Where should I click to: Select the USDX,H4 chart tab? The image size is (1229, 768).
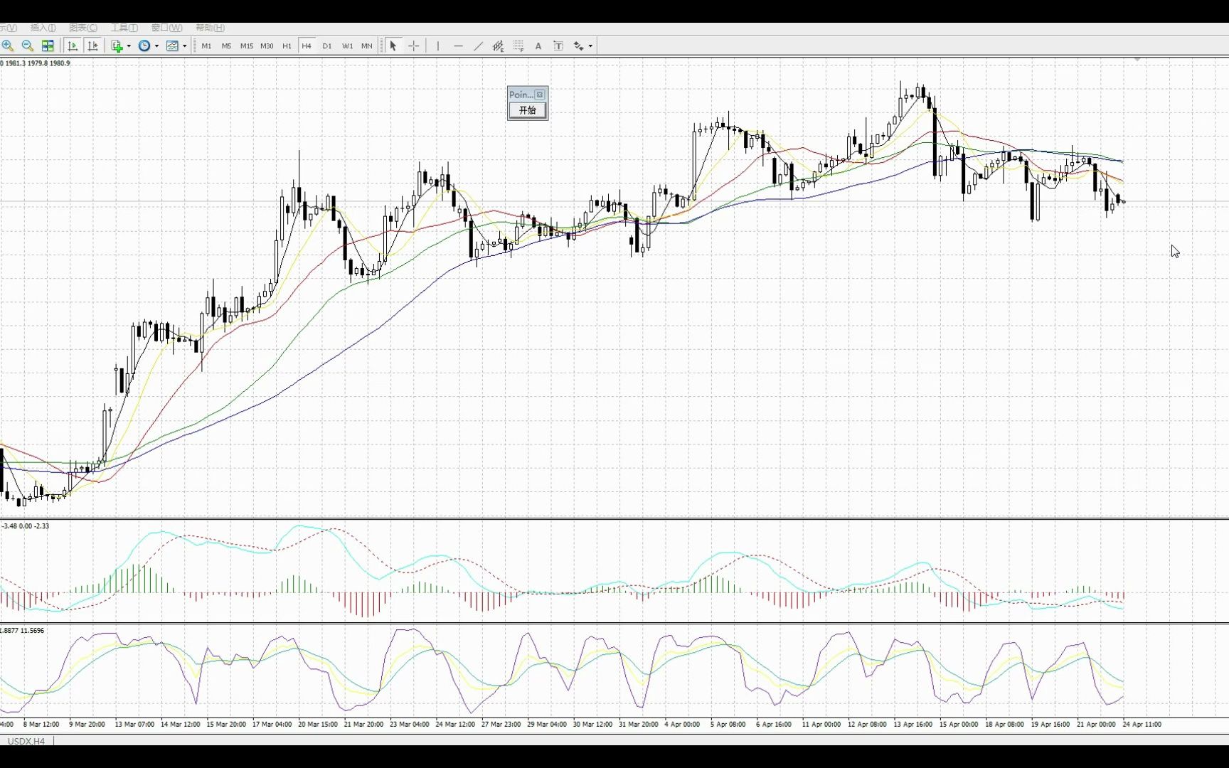(x=26, y=741)
